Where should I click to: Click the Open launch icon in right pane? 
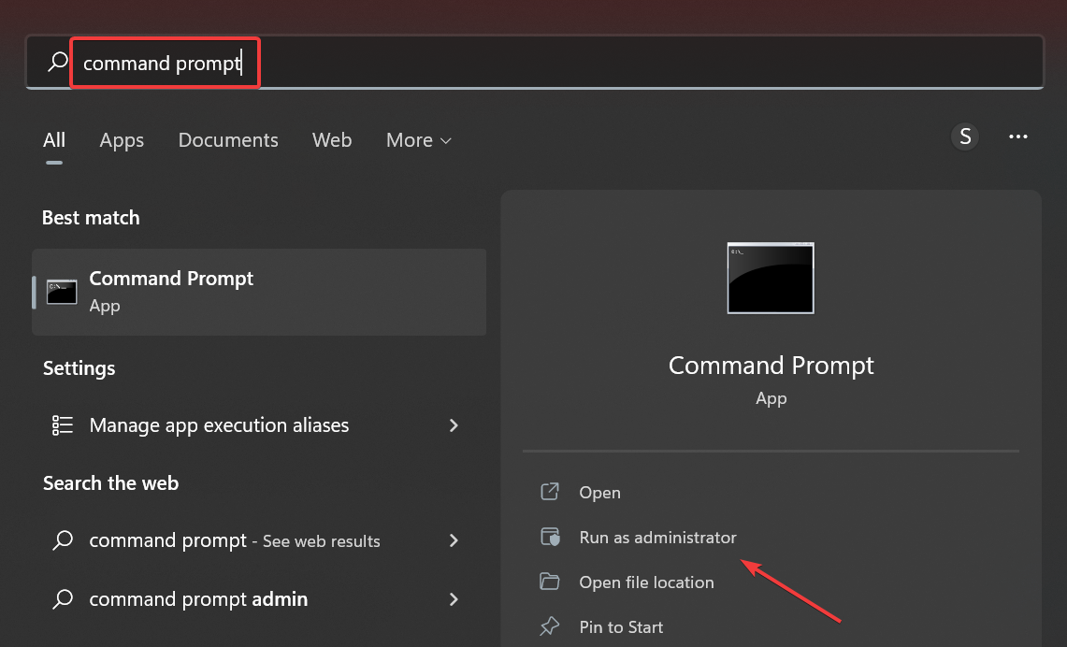(x=550, y=493)
